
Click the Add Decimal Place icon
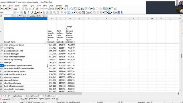(87, 13)
